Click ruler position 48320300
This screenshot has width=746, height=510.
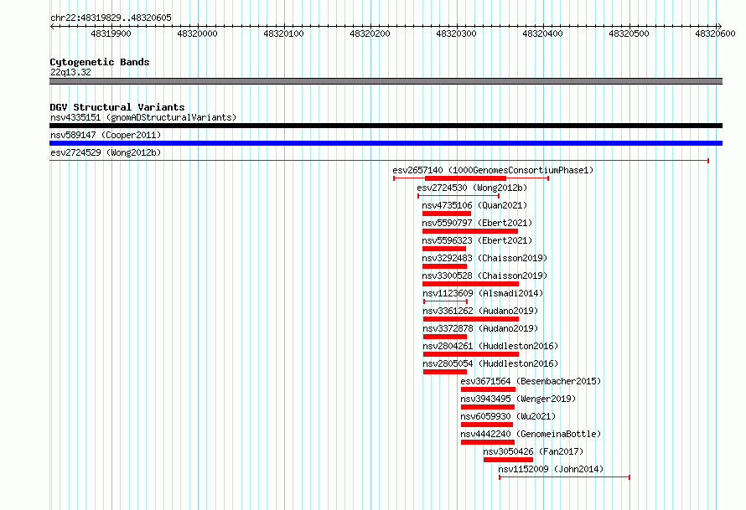(x=456, y=33)
